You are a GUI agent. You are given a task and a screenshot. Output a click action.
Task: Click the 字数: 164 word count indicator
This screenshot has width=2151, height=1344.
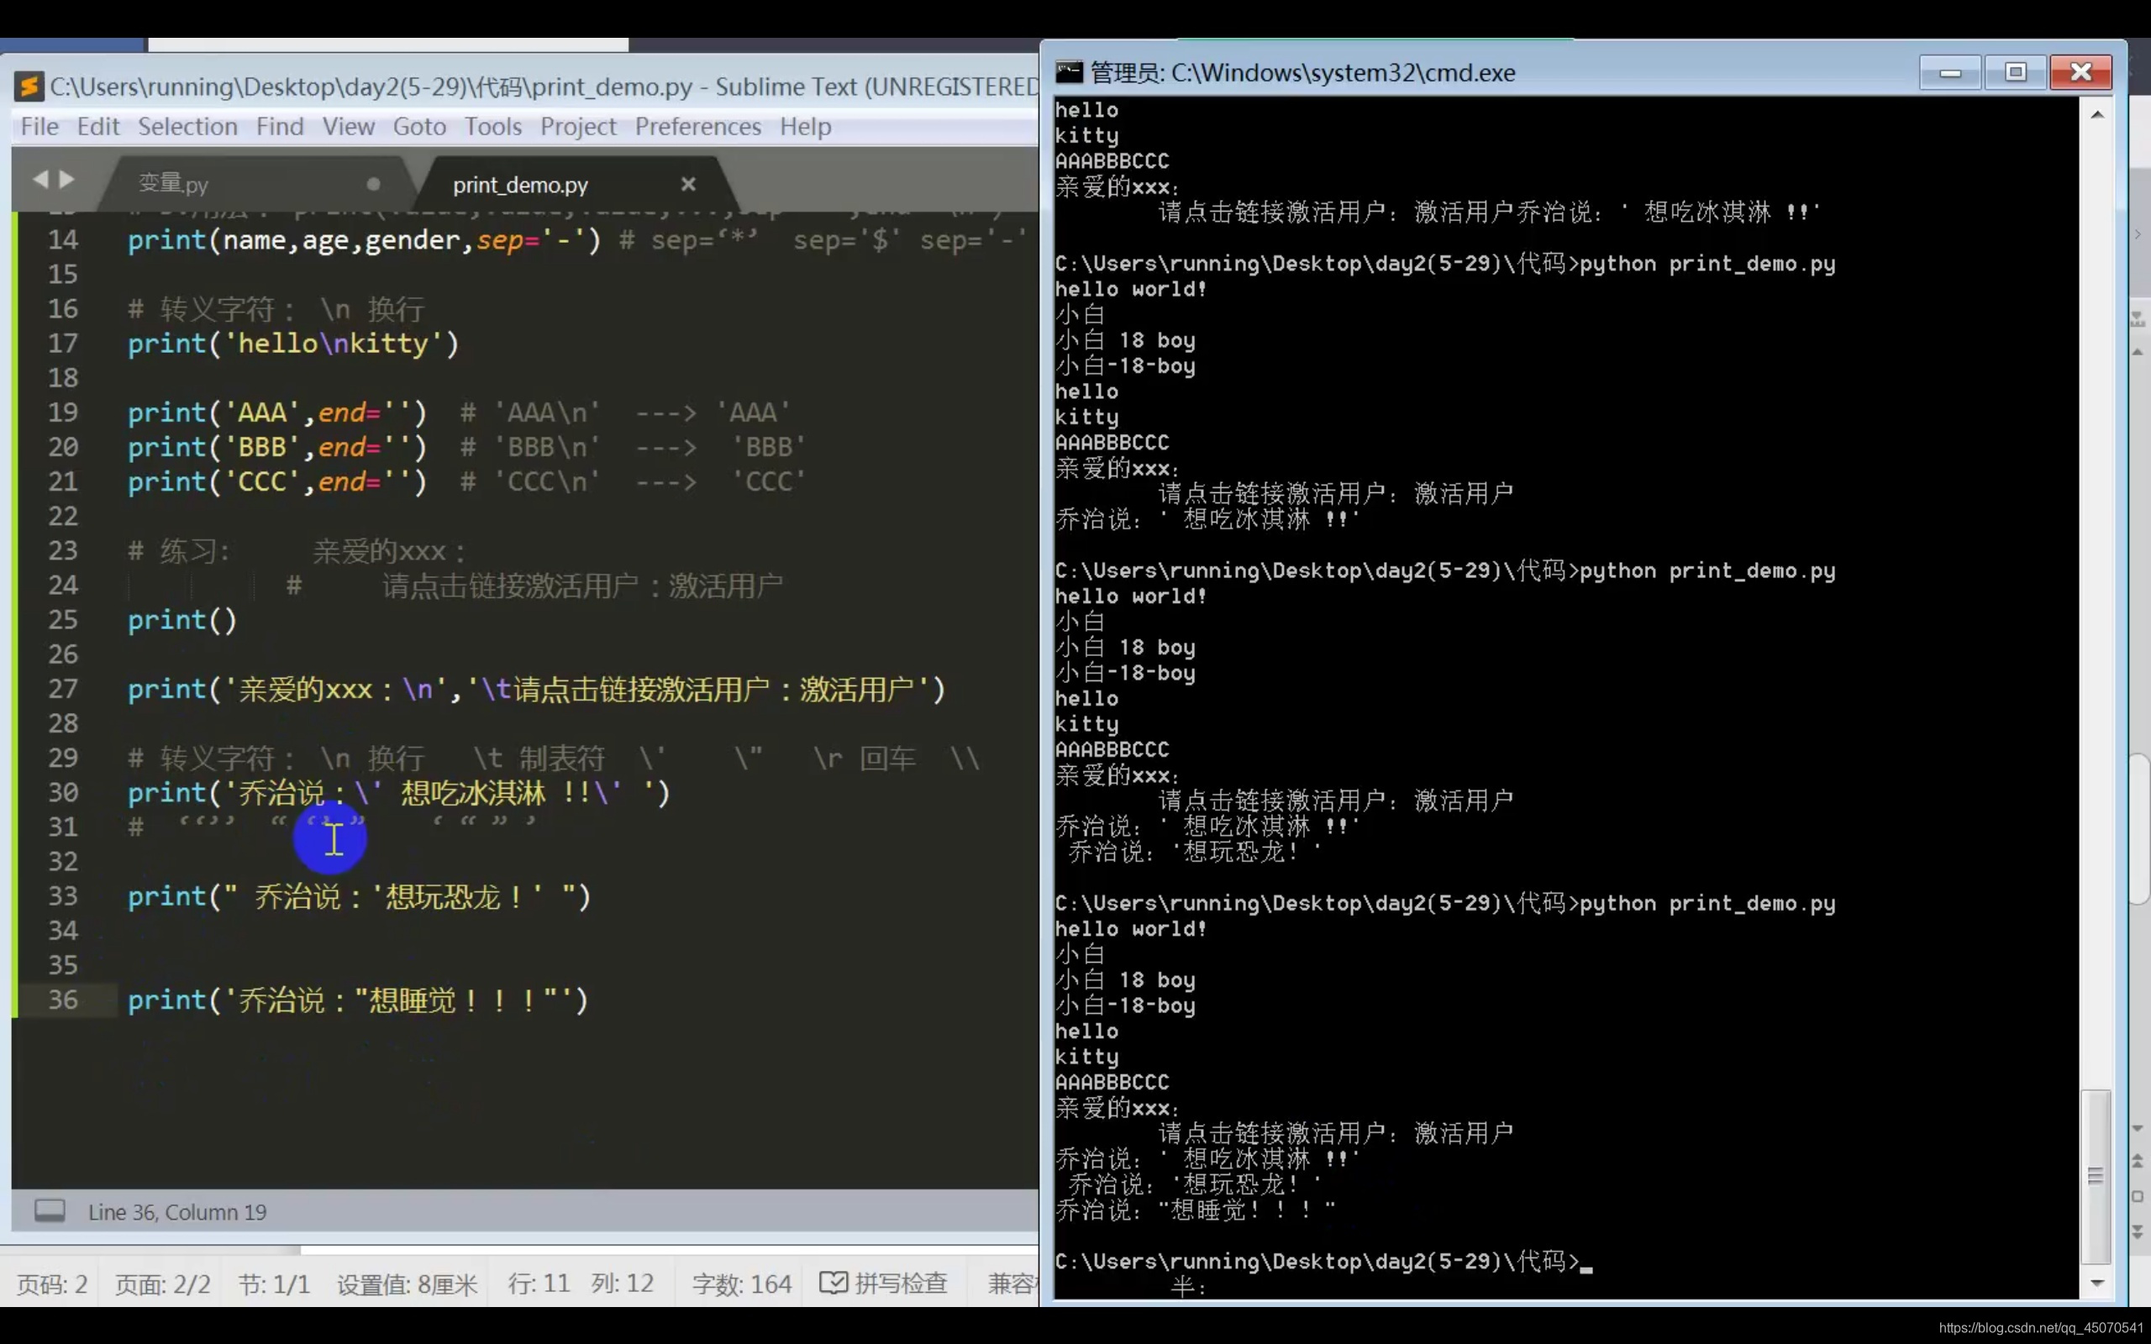741,1284
